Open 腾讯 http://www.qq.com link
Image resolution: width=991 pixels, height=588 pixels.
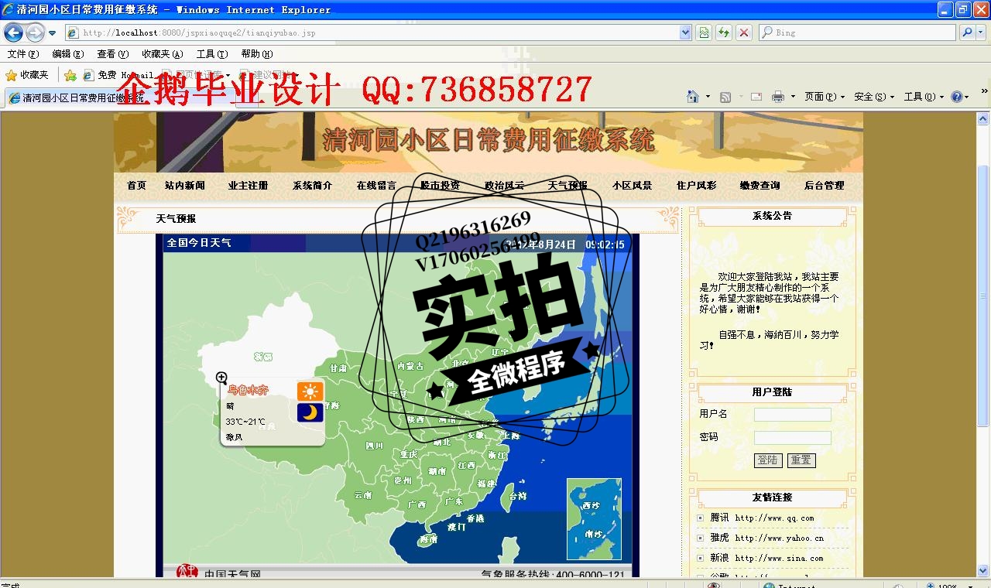762,518
